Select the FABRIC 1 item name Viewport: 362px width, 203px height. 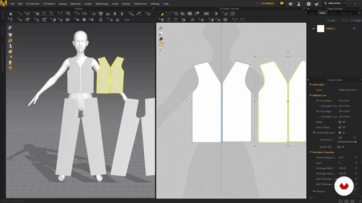[x=330, y=29]
